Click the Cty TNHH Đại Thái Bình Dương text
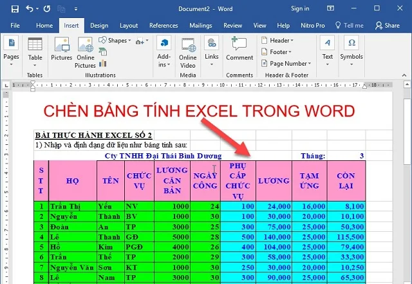The image size is (412, 284). [163, 156]
